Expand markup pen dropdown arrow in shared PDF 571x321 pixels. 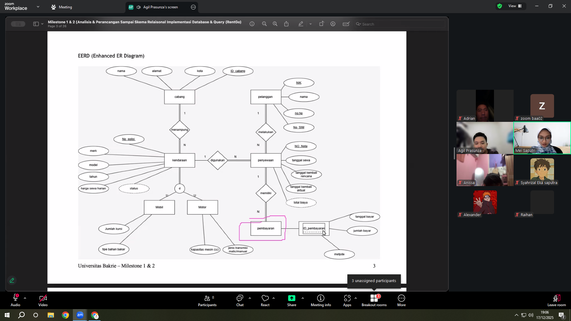pos(310,24)
